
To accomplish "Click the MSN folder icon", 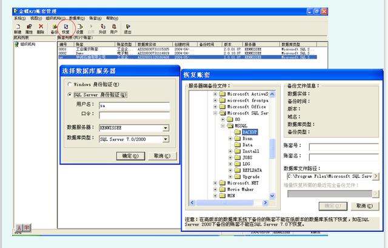I will click(x=222, y=196).
